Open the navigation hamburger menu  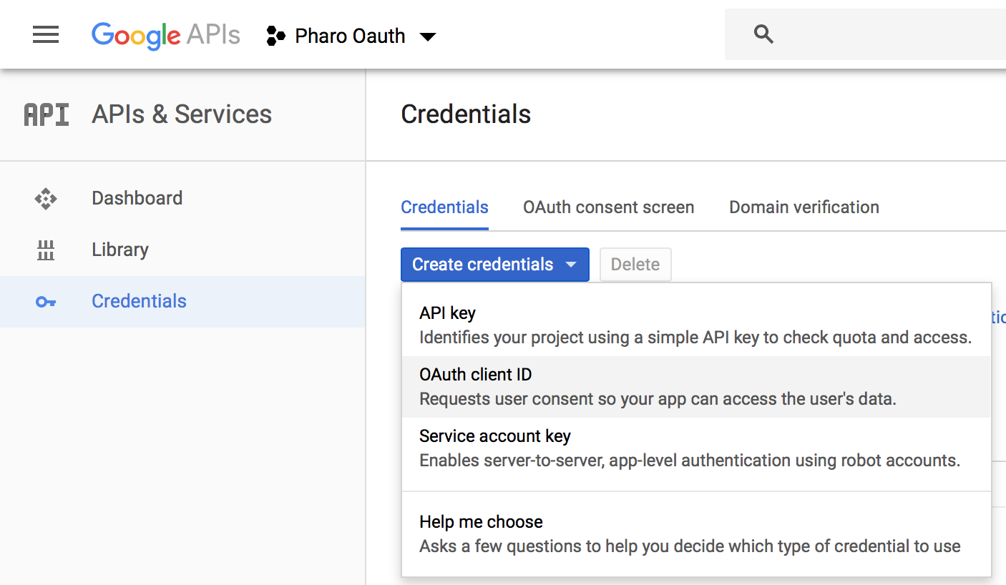45,34
